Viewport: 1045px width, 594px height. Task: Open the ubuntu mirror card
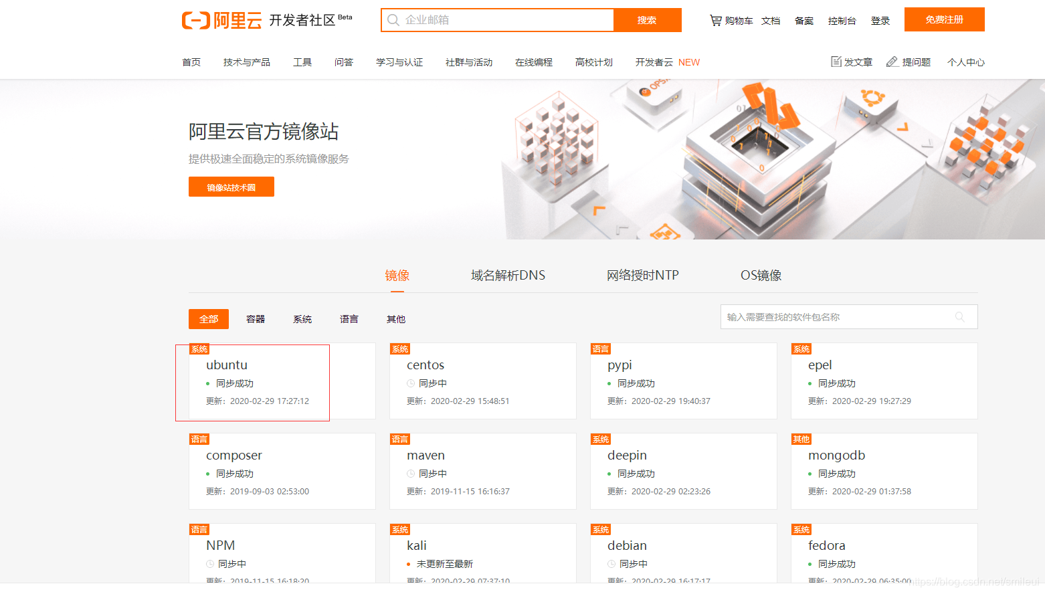282,381
